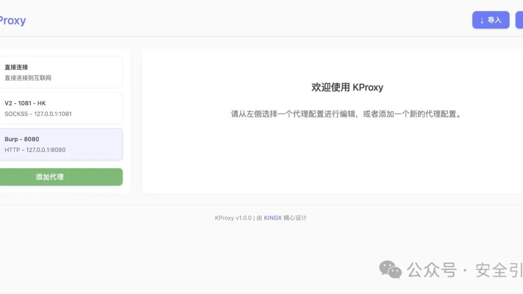The height and width of the screenshot is (294, 523).
Task: Select the V2 - 1081 - HK proxy
Action: 61,108
